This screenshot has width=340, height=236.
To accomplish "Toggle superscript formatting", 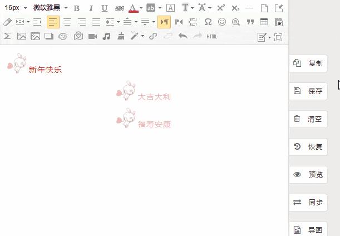I will (221, 8).
